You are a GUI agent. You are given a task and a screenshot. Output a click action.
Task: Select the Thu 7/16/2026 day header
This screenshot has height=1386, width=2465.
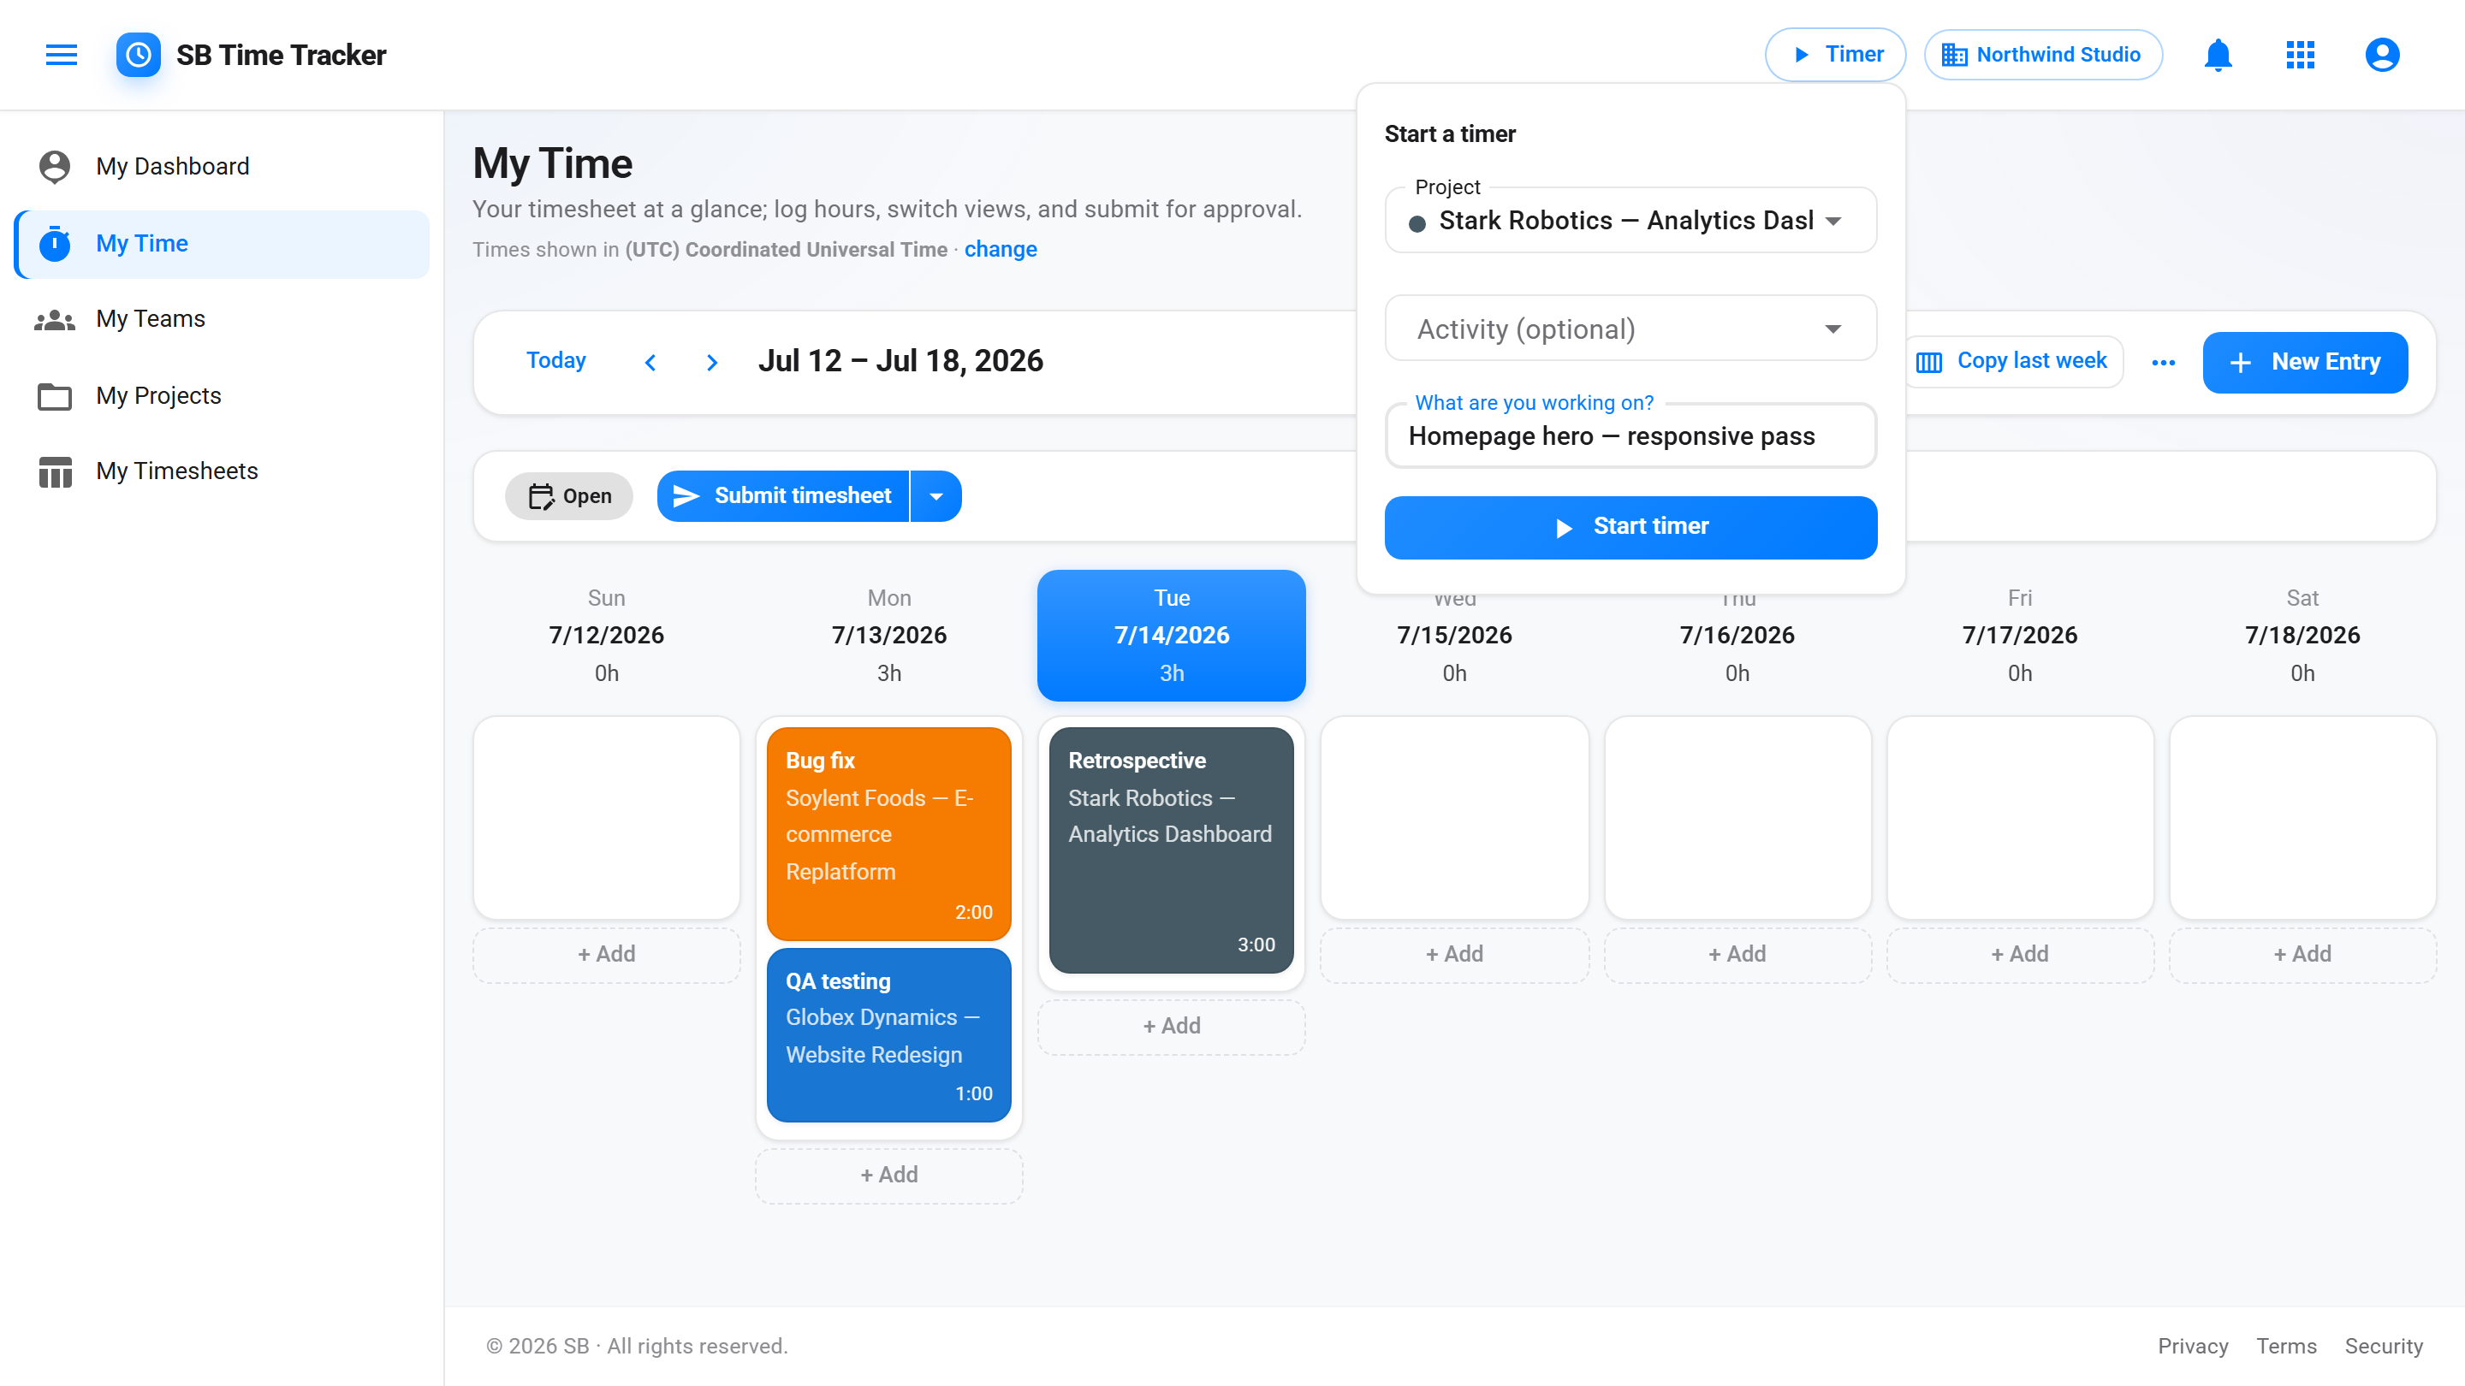coord(1737,635)
